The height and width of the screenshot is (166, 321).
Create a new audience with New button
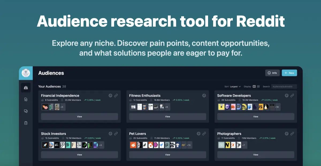tap(289, 73)
